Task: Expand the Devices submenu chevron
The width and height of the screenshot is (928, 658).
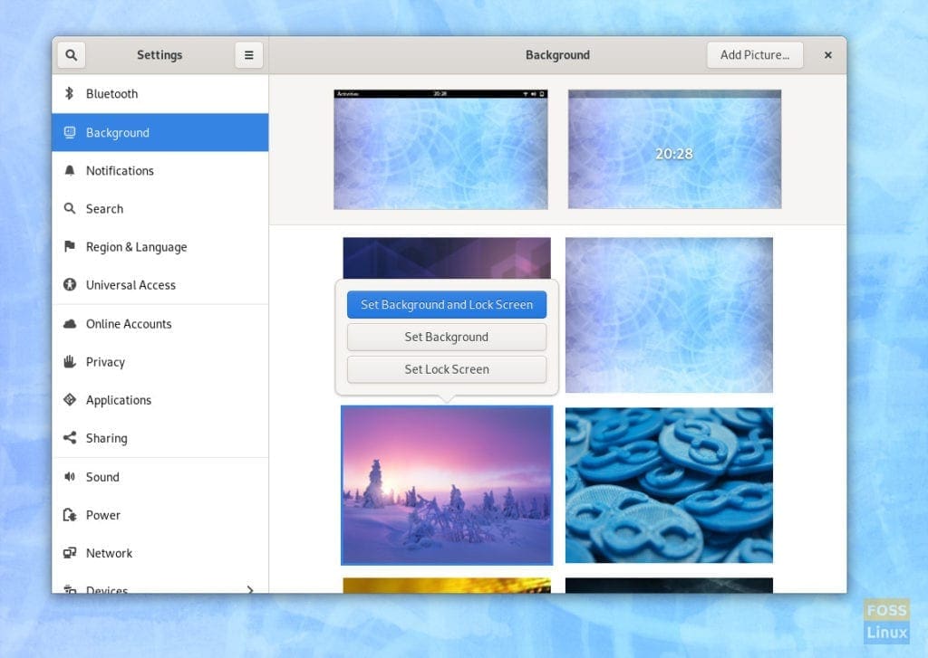Action: (250, 590)
